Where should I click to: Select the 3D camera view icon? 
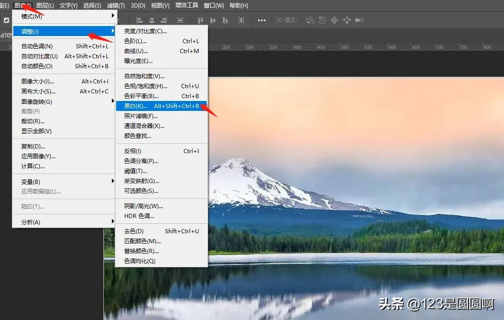click(358, 20)
